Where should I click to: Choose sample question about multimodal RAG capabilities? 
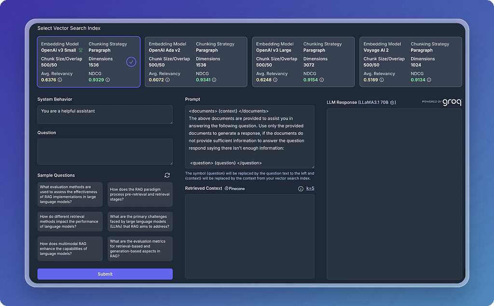pos(70,249)
